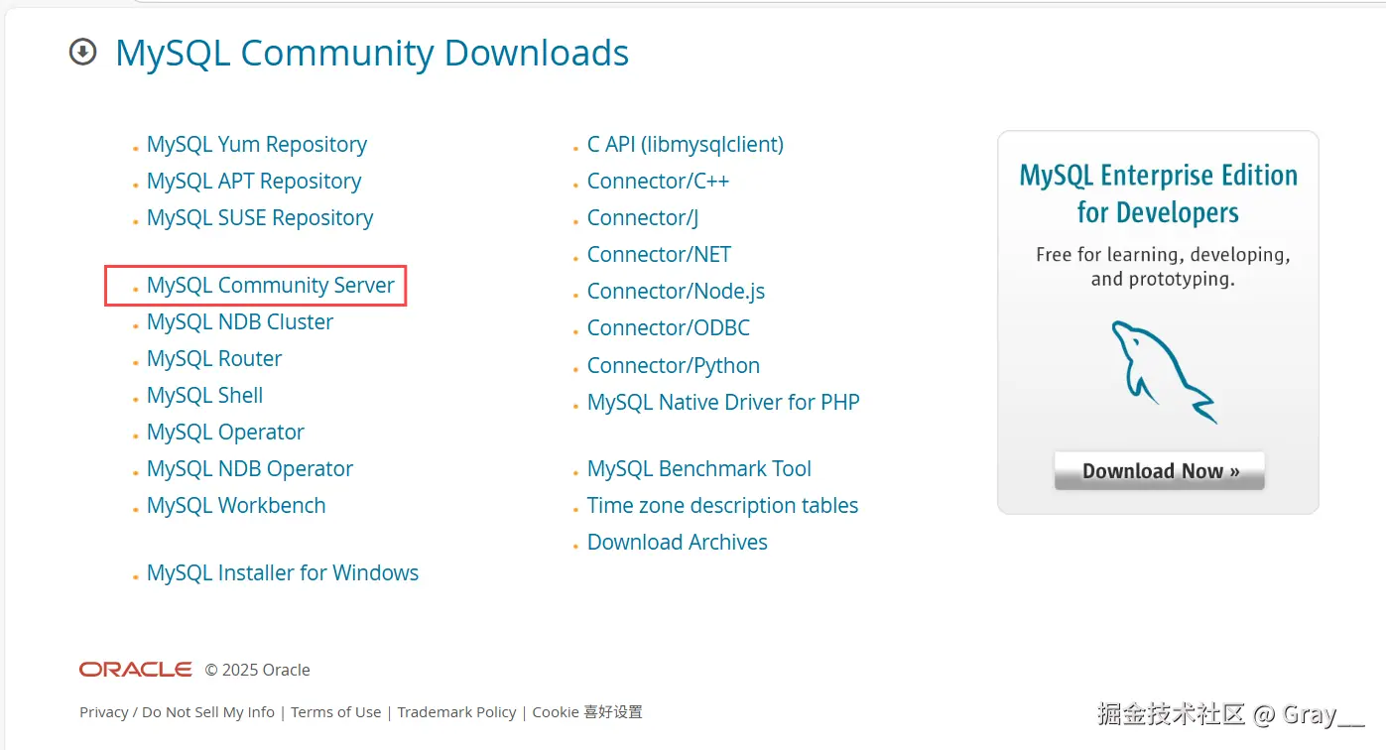Open Connector/Node.js link
1386x750 pixels.
pyautogui.click(x=676, y=292)
